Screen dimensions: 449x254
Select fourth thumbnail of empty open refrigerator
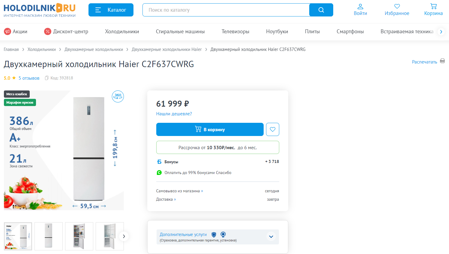point(110,236)
